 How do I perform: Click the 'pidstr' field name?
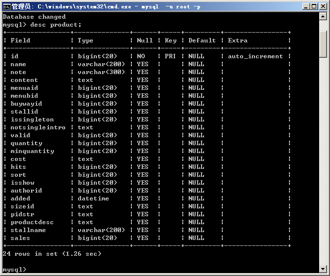(22, 214)
